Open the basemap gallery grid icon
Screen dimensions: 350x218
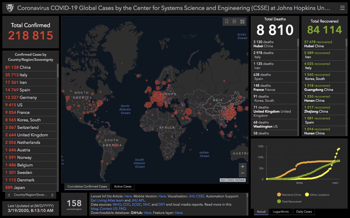[242, 22]
